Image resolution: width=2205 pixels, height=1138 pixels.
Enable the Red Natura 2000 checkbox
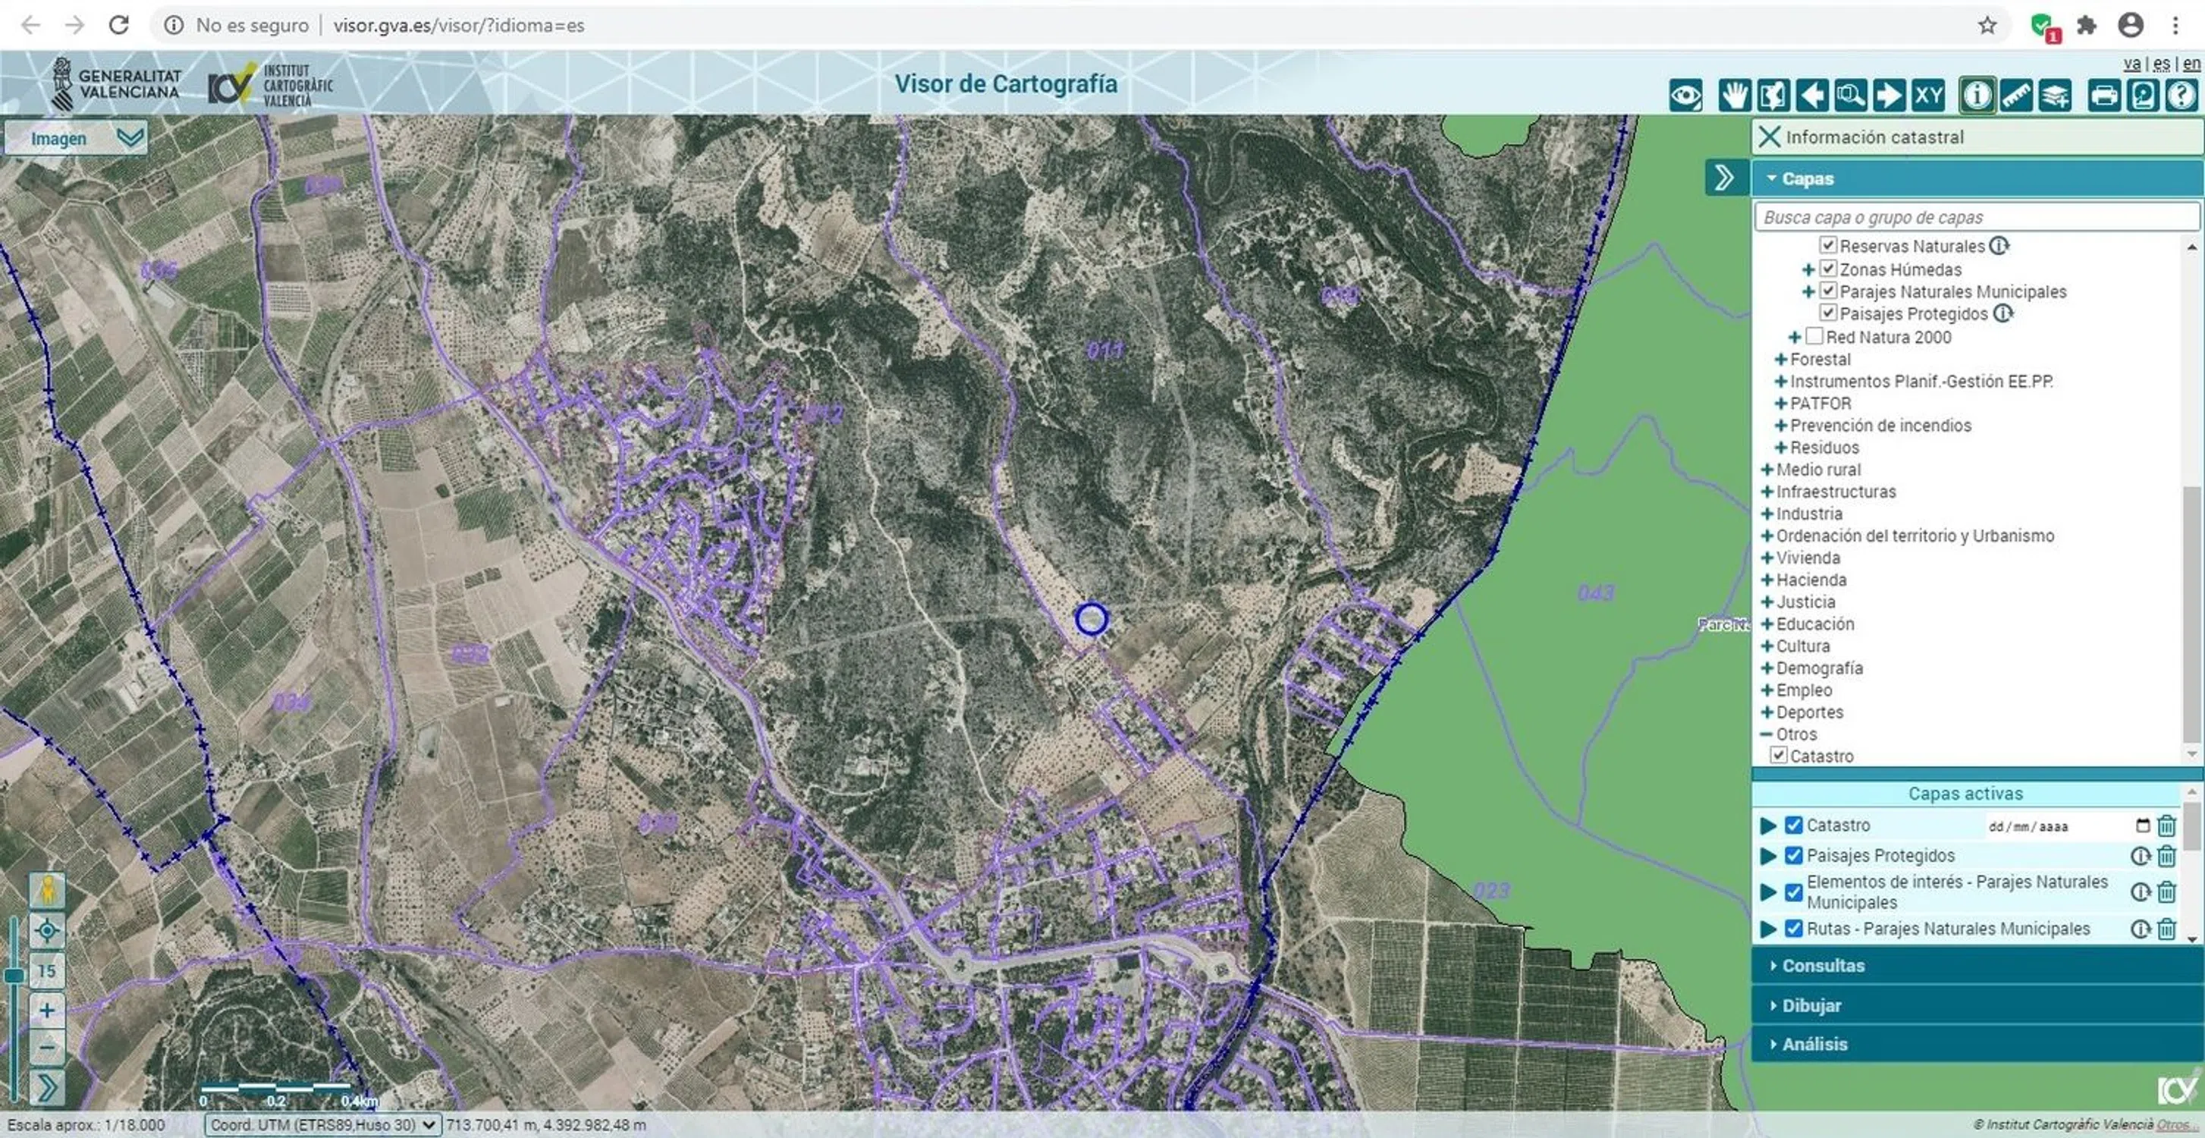coord(1814,337)
